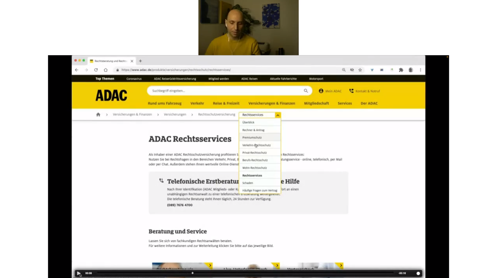
Task: Collapse the Rechtsservices dropdown via its chevron
Action: tap(277, 115)
